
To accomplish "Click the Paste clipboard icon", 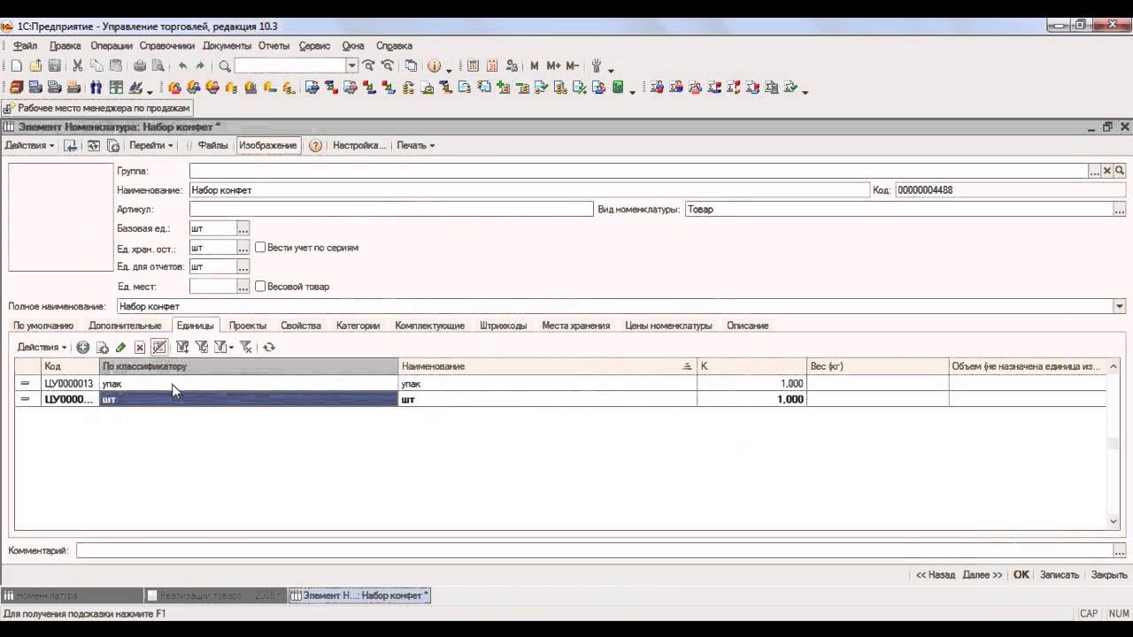I will point(115,66).
